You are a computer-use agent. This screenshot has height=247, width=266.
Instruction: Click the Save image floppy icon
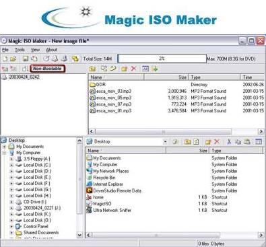tap(26, 59)
